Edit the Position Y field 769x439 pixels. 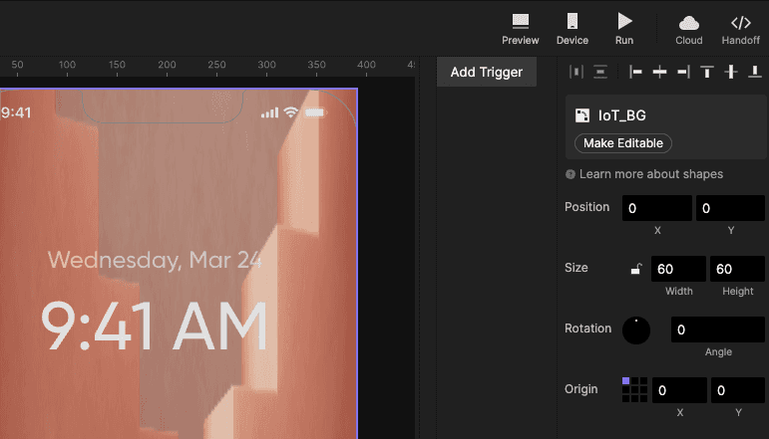point(730,208)
